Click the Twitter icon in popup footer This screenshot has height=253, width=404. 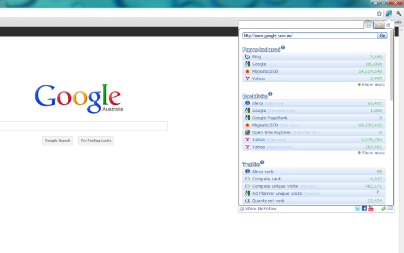click(357, 209)
